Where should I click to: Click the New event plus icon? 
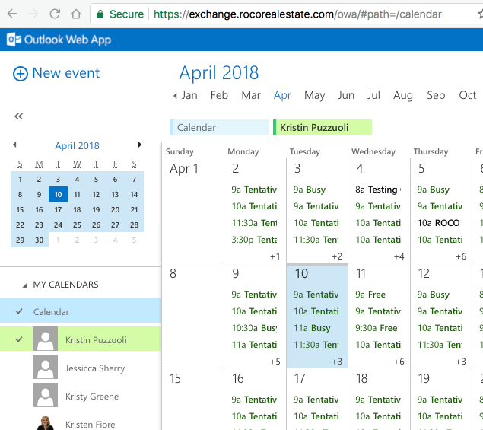pos(21,74)
